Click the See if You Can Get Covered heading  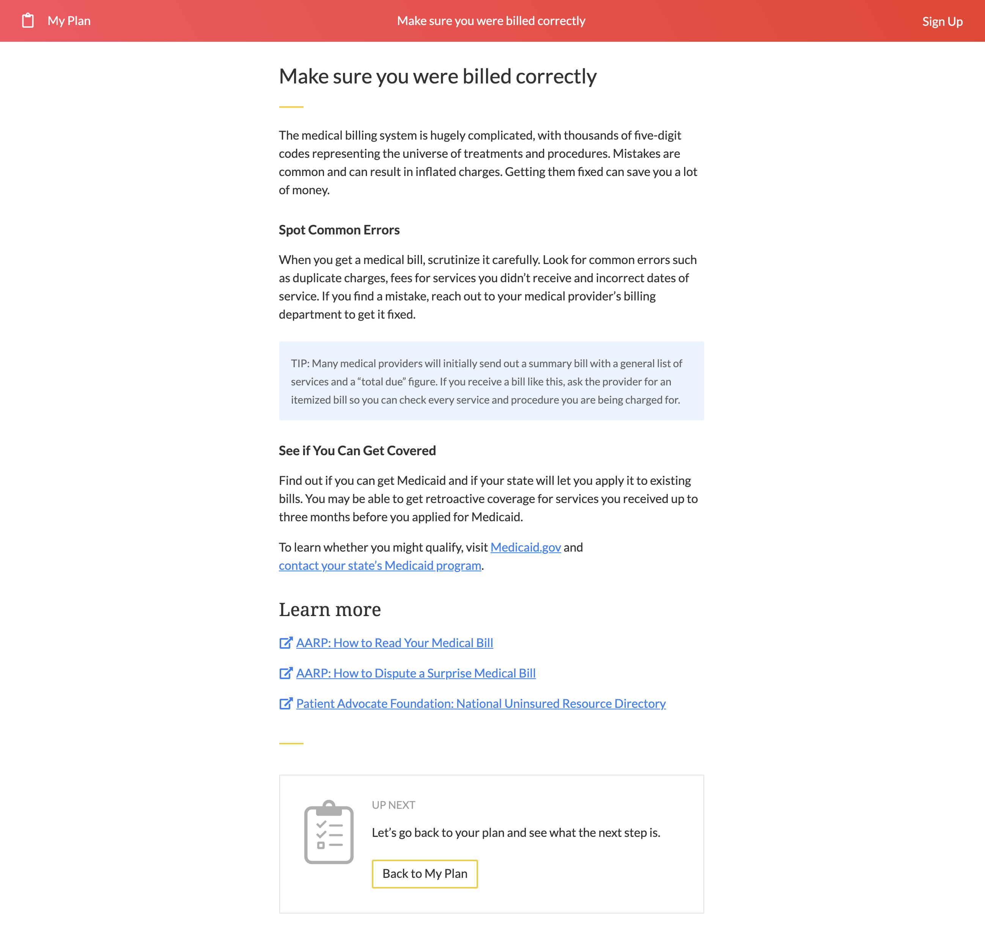(x=357, y=451)
